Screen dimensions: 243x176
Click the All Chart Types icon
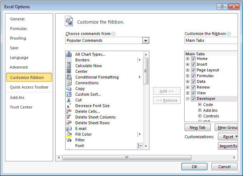point(69,54)
